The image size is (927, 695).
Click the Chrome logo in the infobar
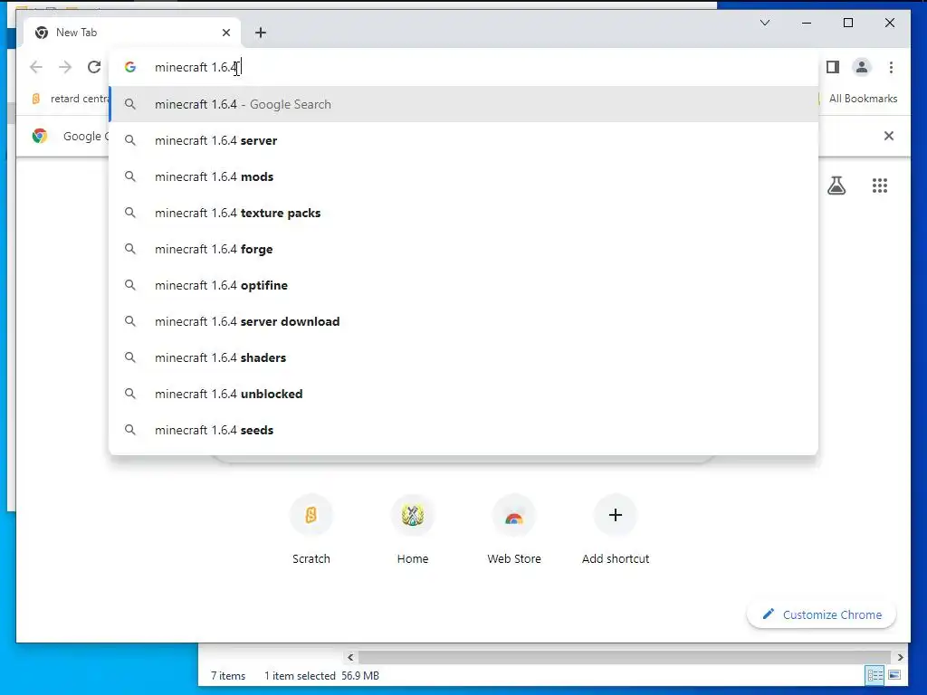pos(40,136)
